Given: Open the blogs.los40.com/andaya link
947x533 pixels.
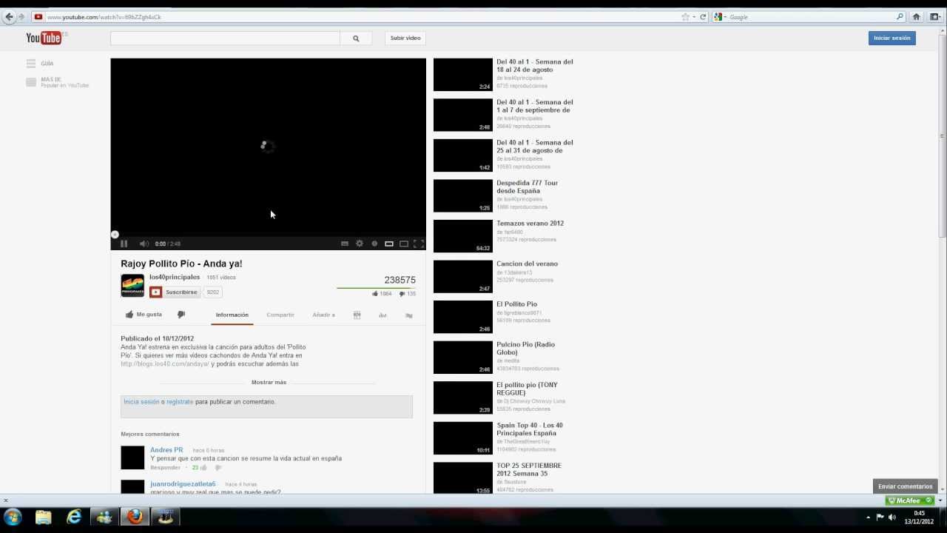Looking at the screenshot, I should point(165,363).
